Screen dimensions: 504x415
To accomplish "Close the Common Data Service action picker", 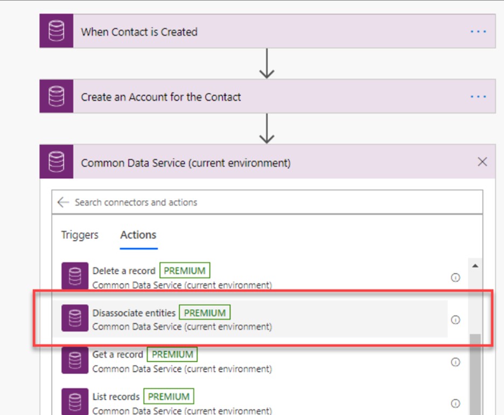I will pyautogui.click(x=482, y=161).
